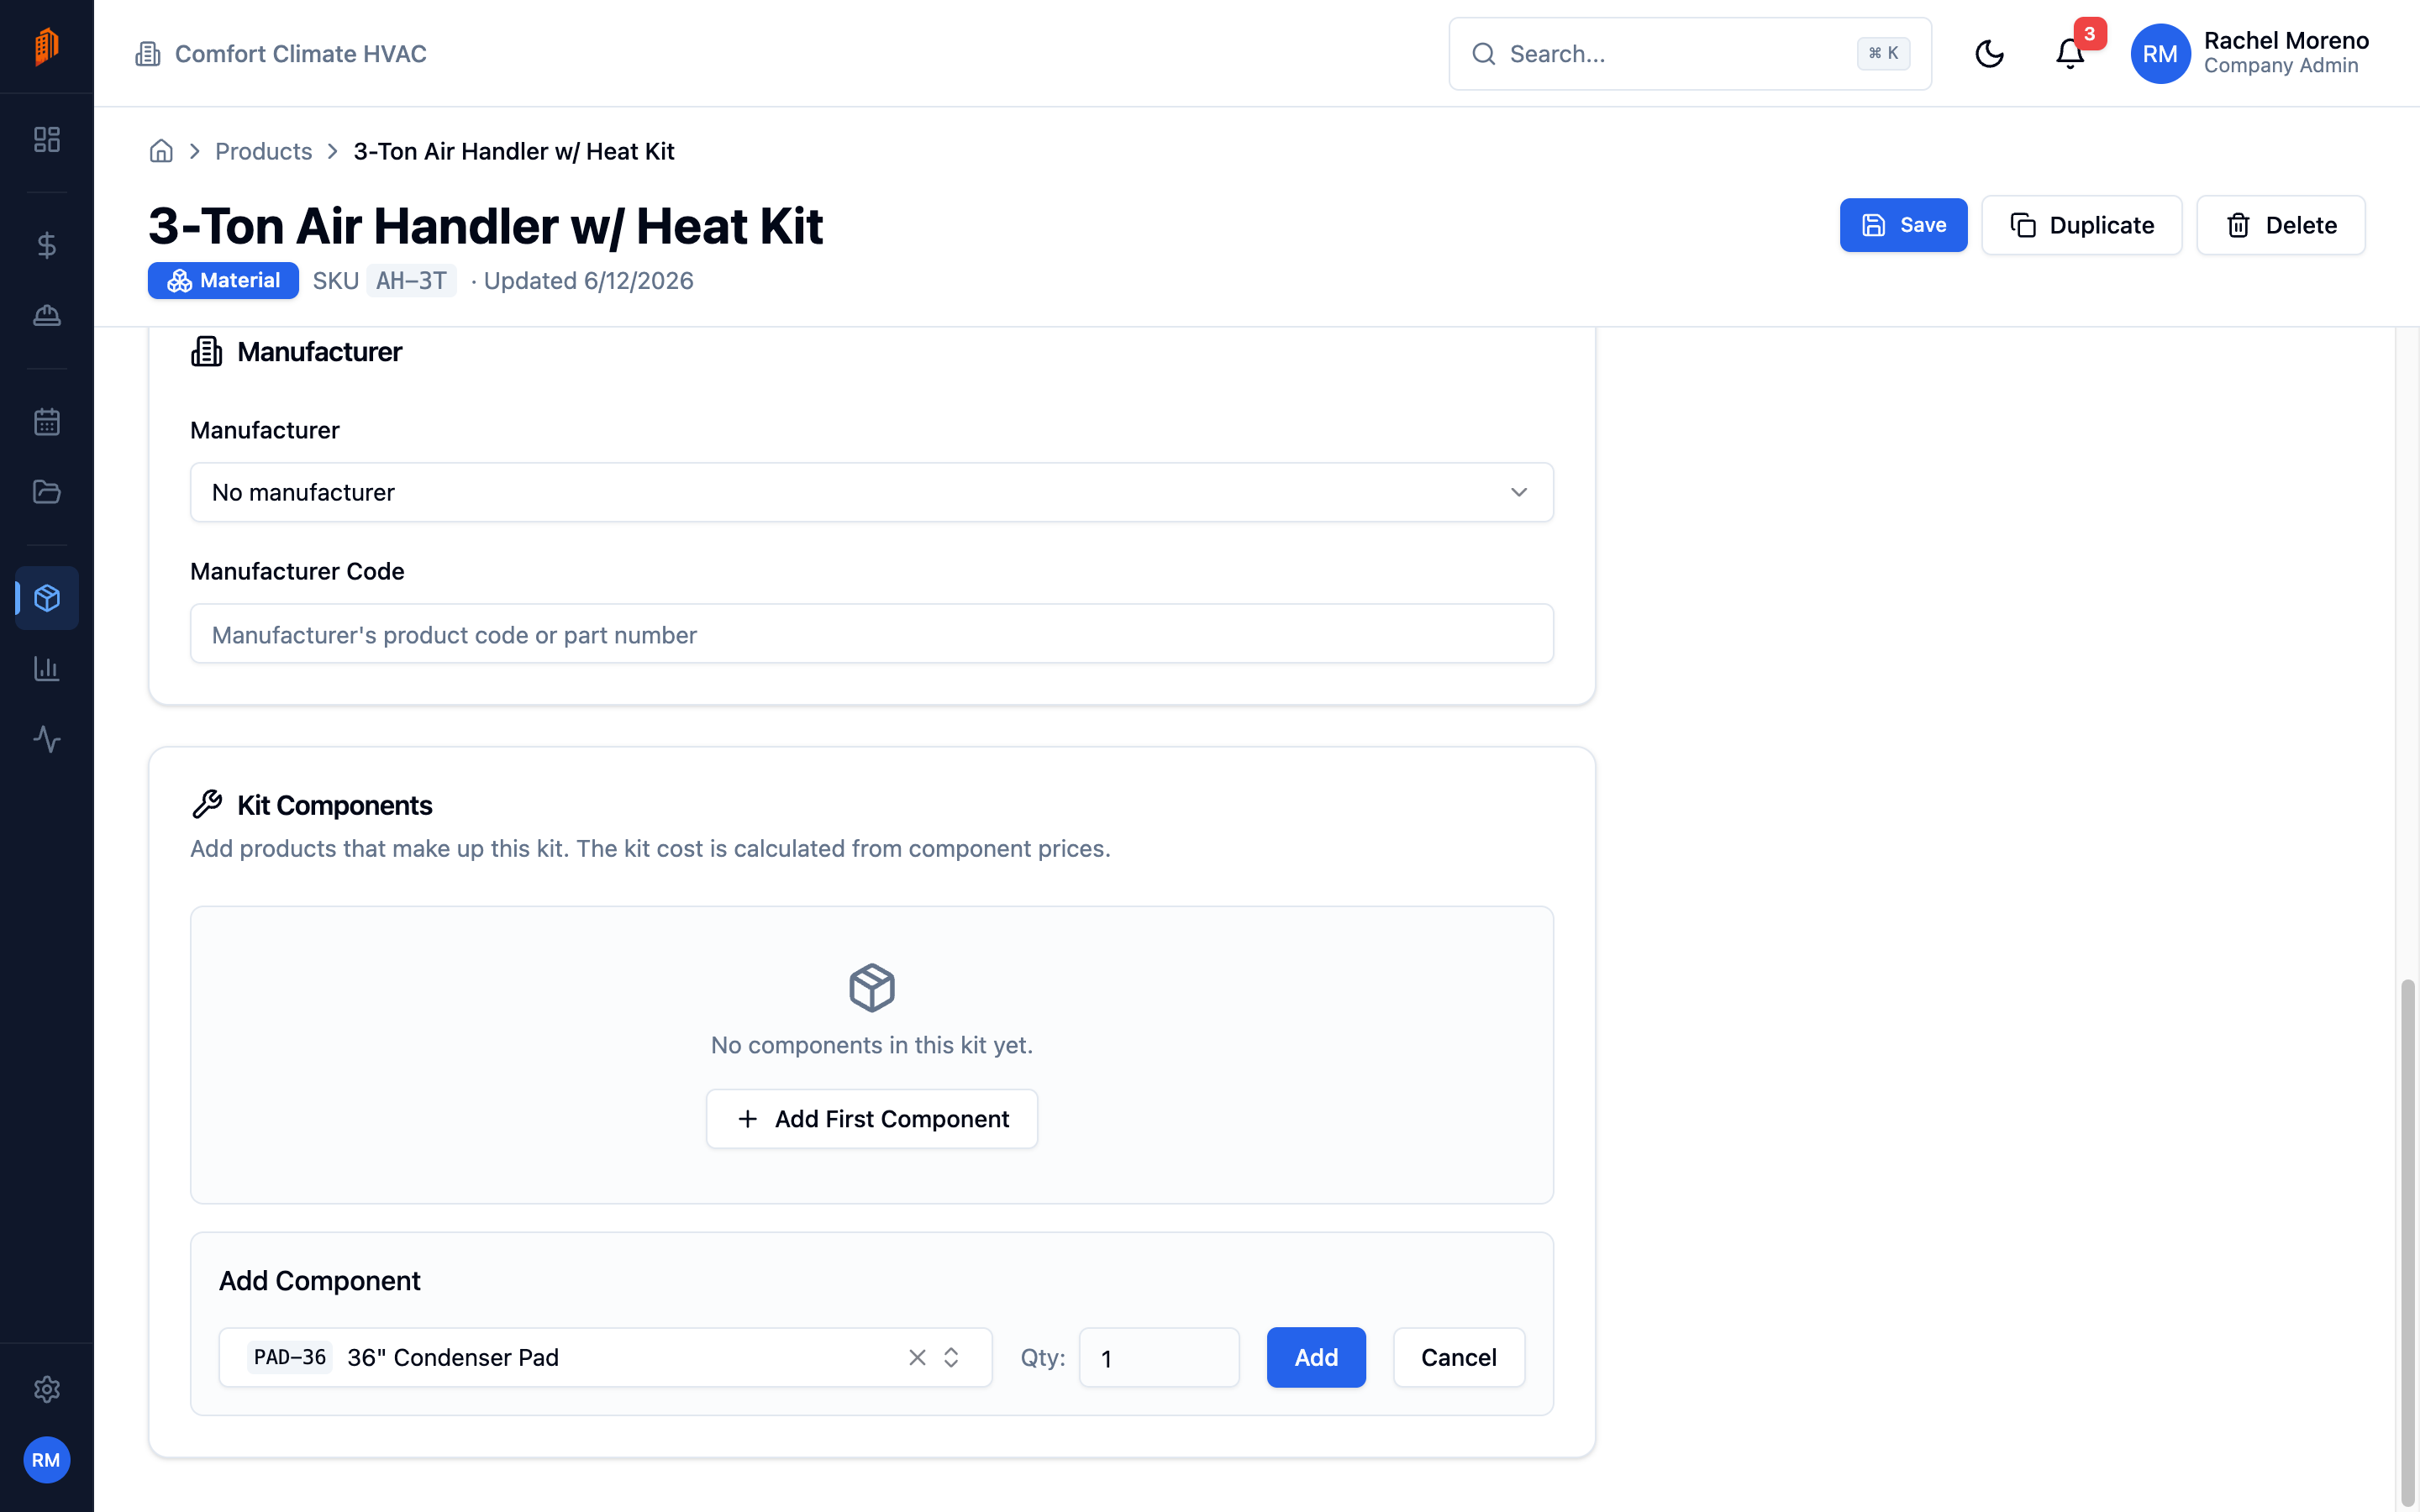Open the dashboard grid icon in sidebar
The height and width of the screenshot is (1512, 2420).
[47, 139]
